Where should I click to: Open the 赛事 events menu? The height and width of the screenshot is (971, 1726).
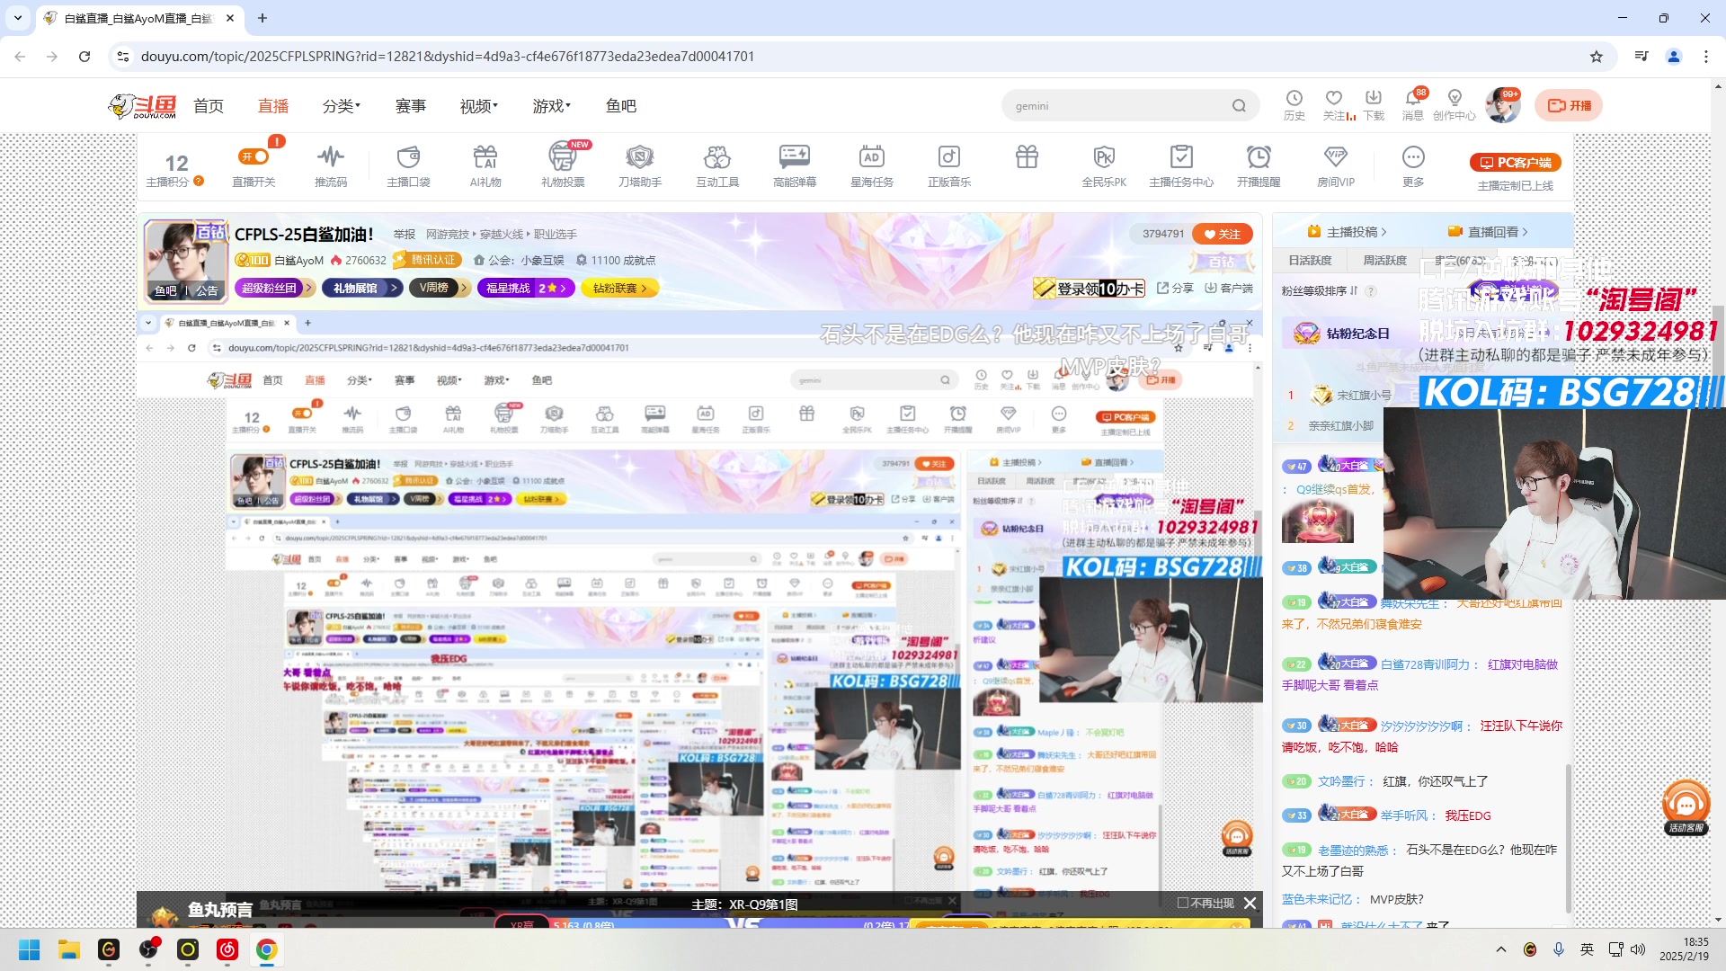pos(411,106)
